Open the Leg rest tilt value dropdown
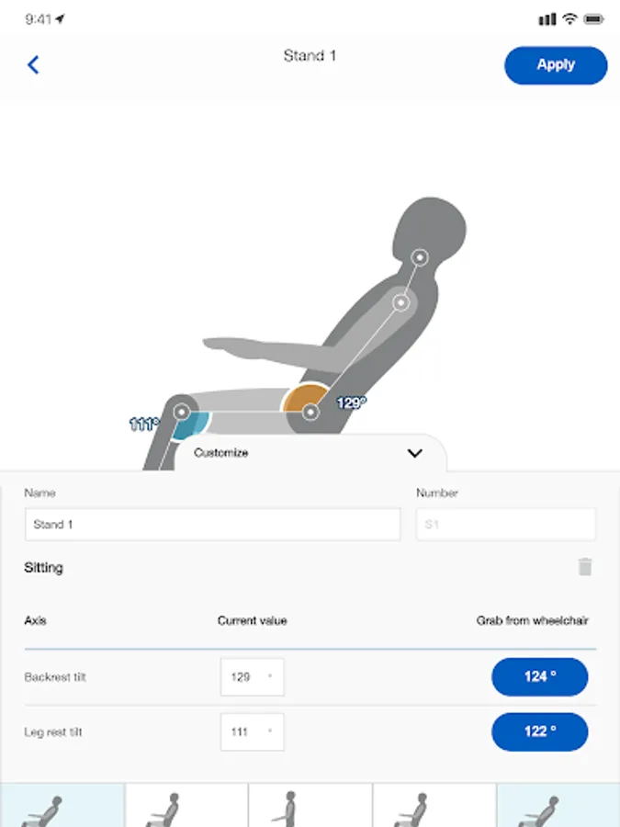620x827 pixels. pos(252,732)
